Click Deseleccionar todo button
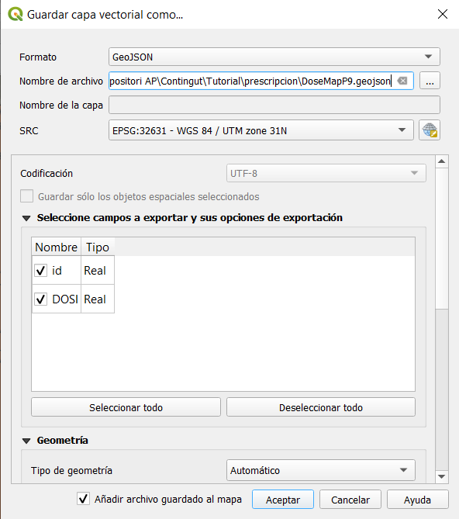Image resolution: width=459 pixels, height=519 pixels. pyautogui.click(x=321, y=407)
